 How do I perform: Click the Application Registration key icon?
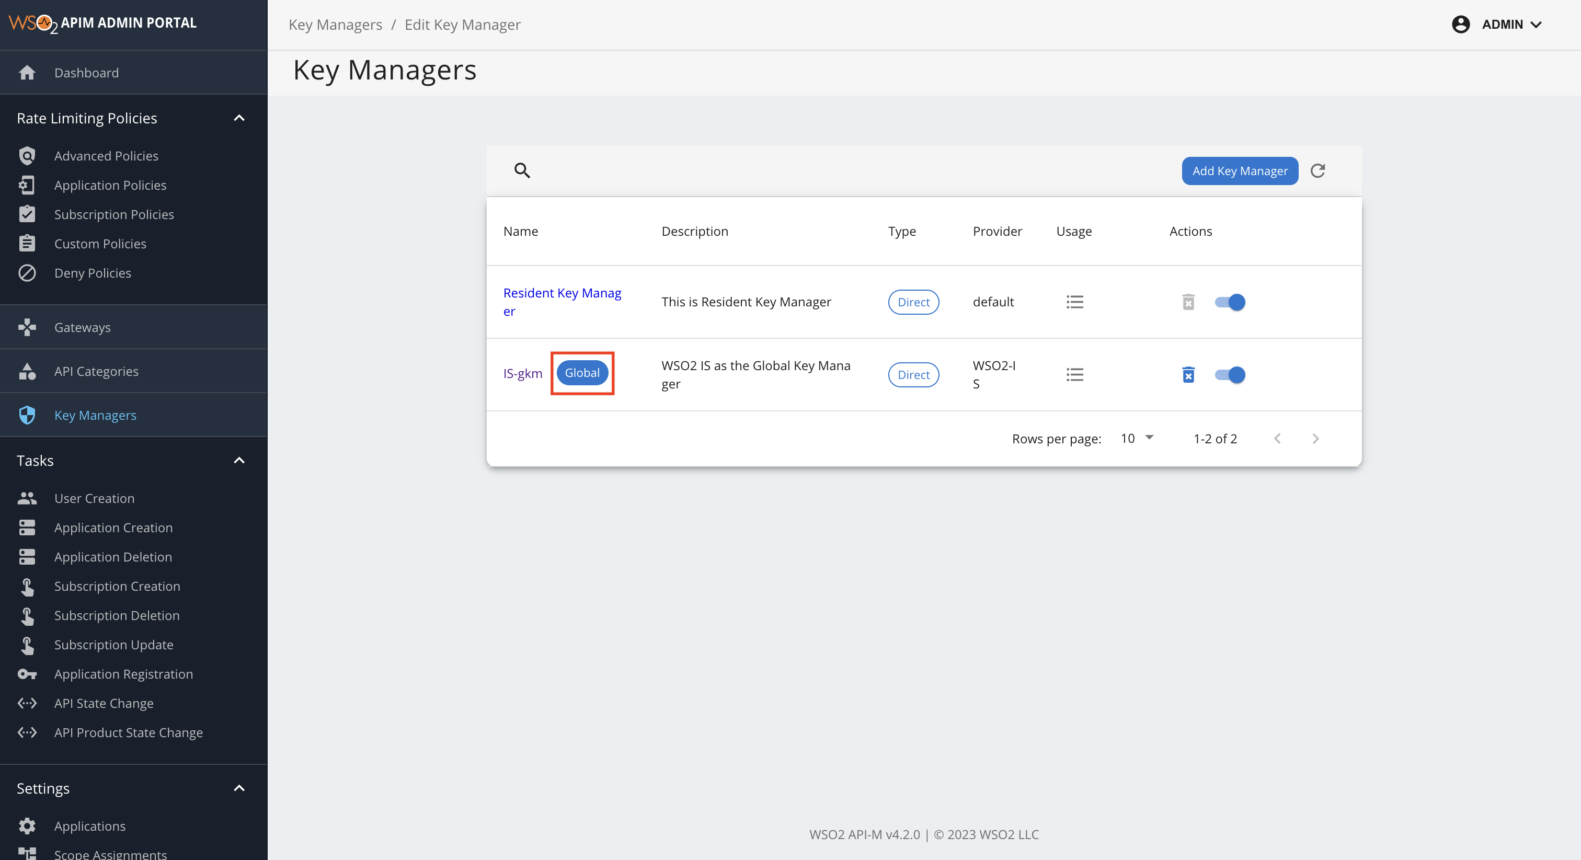coord(27,674)
